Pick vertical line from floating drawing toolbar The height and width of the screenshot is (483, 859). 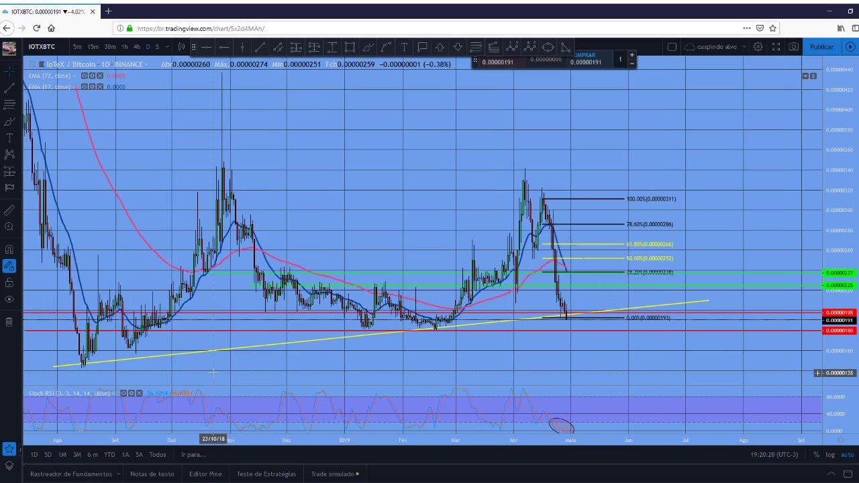tap(242, 47)
